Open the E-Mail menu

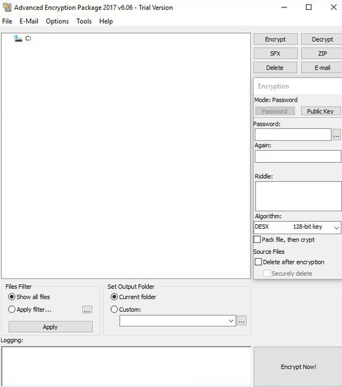[29, 21]
